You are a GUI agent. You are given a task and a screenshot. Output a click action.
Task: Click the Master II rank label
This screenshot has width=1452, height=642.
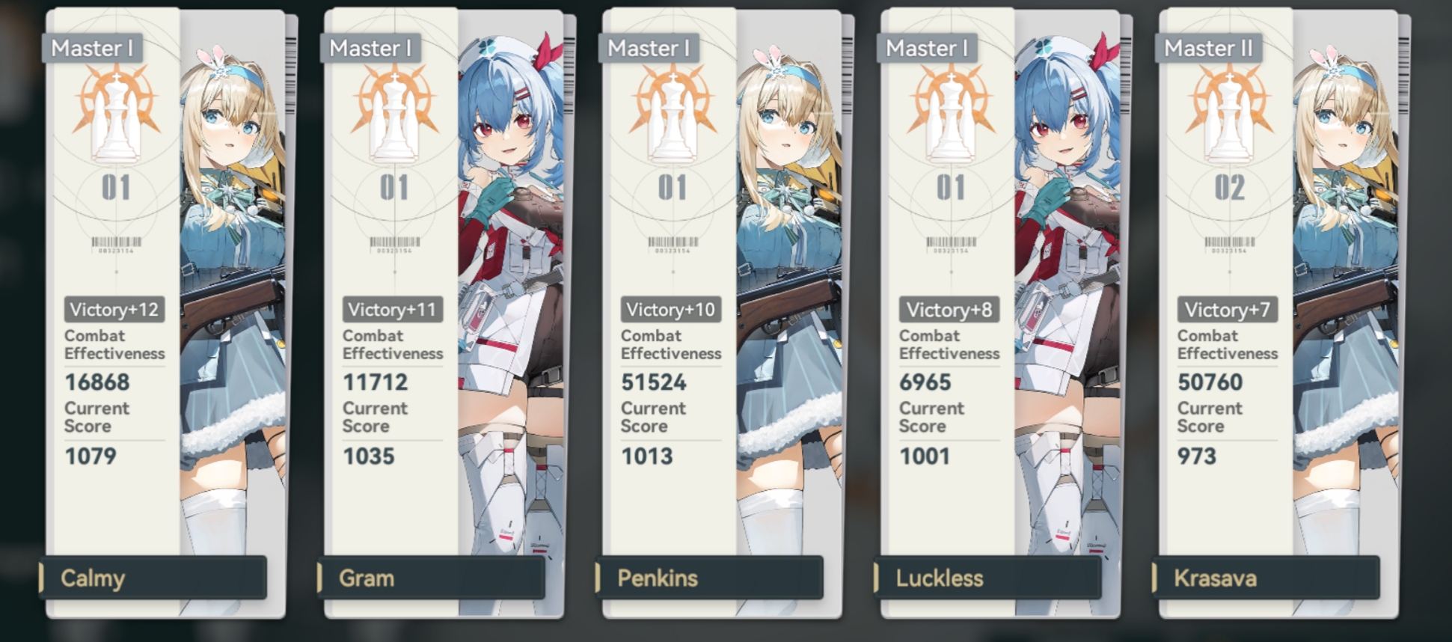click(x=1208, y=49)
